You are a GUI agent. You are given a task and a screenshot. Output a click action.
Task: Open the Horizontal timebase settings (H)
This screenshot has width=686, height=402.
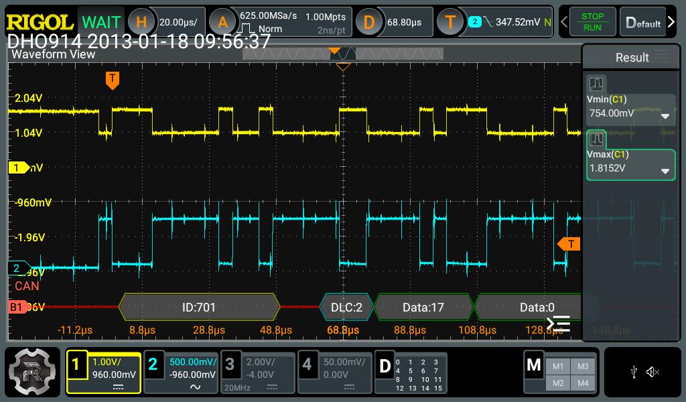coord(141,22)
